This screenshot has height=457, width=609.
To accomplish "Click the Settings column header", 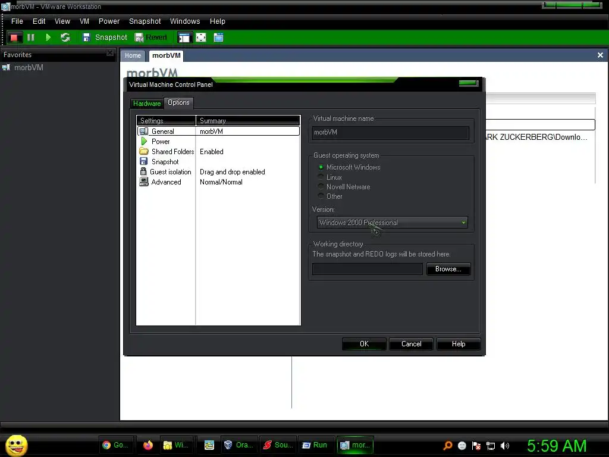I will click(166, 120).
